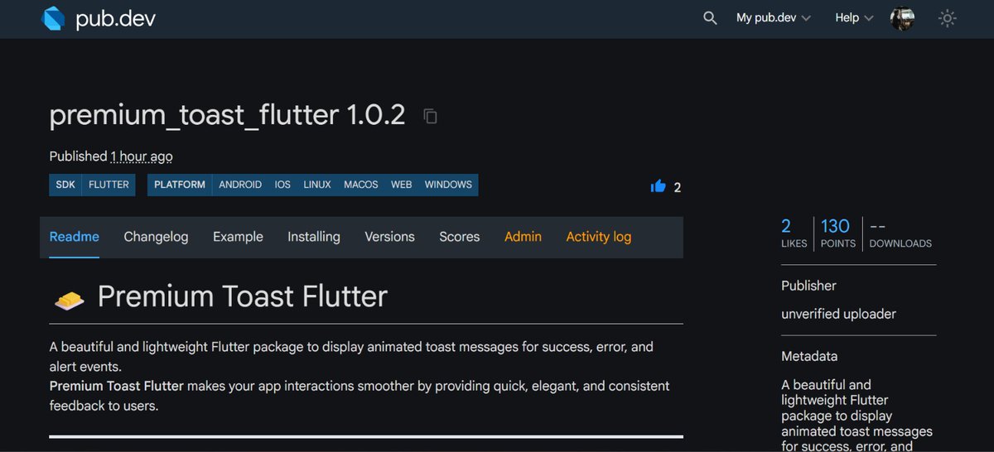Select the WEB platform tag

point(402,185)
